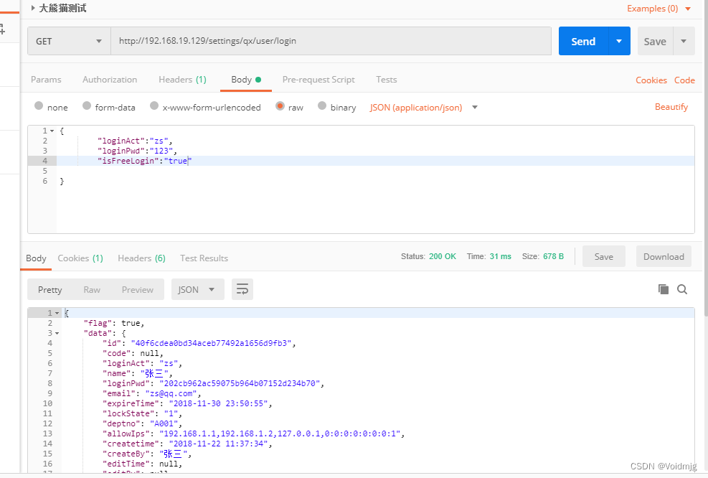
Task: Open the Cookies link
Action: click(651, 80)
